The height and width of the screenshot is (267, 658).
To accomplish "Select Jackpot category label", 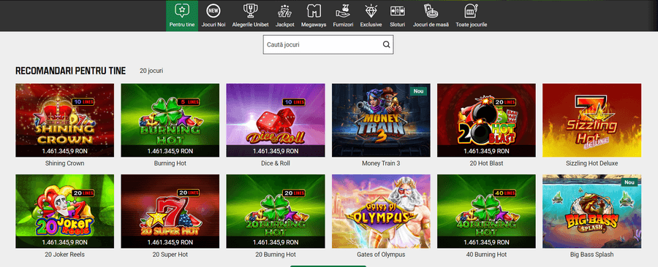I will (x=285, y=25).
